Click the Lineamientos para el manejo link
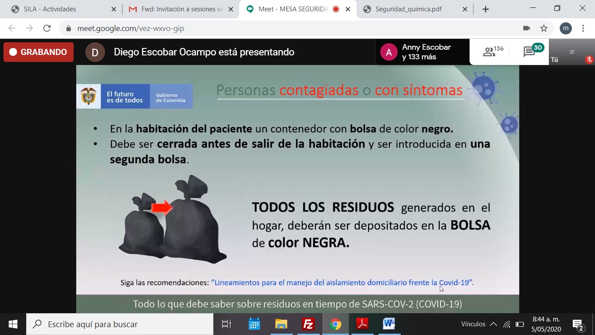The width and height of the screenshot is (595, 335). [342, 283]
